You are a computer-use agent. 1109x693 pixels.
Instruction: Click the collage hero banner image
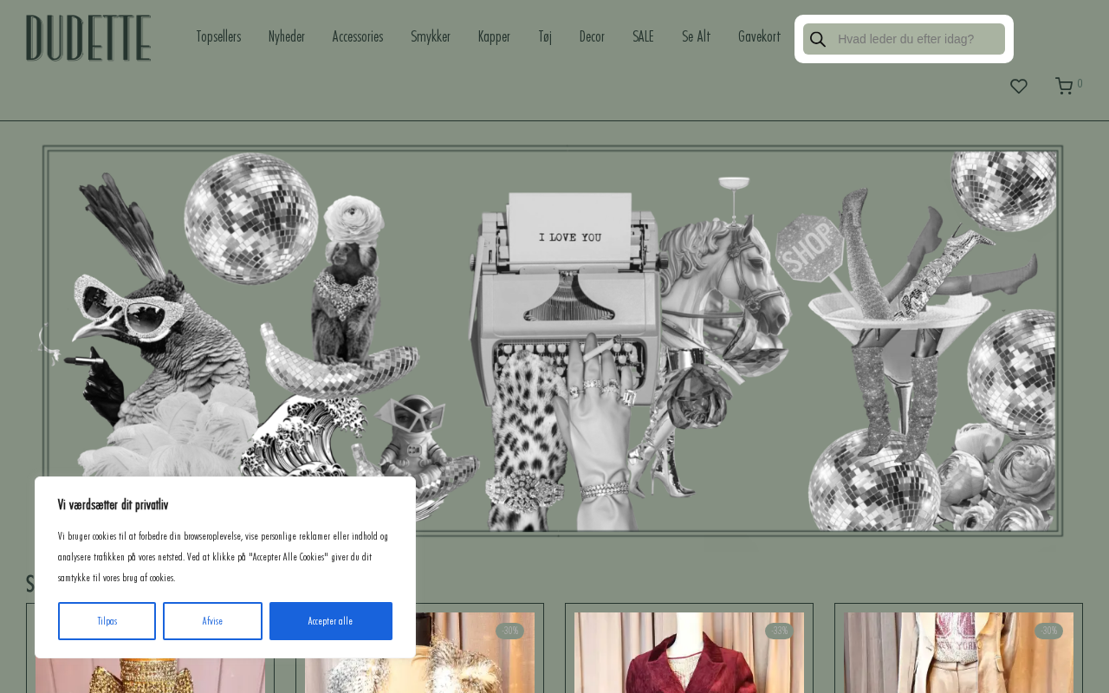tap(554, 340)
